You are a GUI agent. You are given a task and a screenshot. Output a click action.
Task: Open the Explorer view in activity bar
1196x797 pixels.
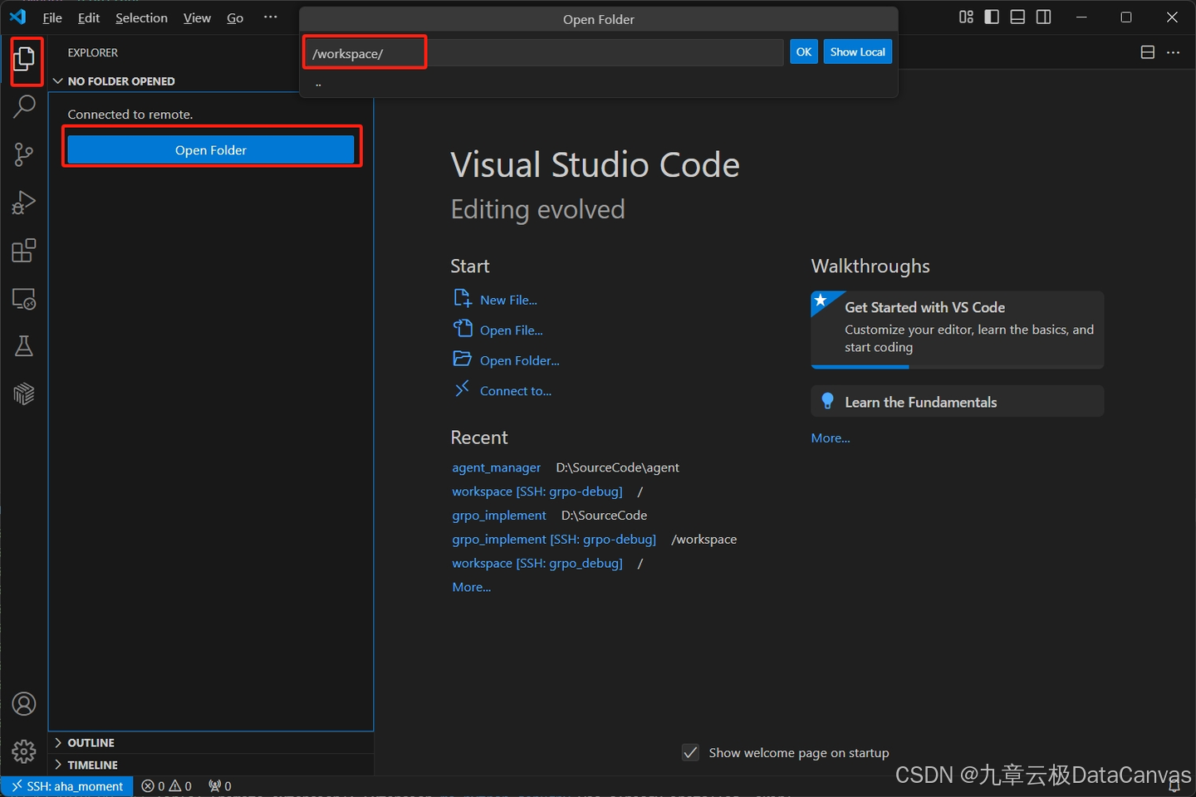24,59
